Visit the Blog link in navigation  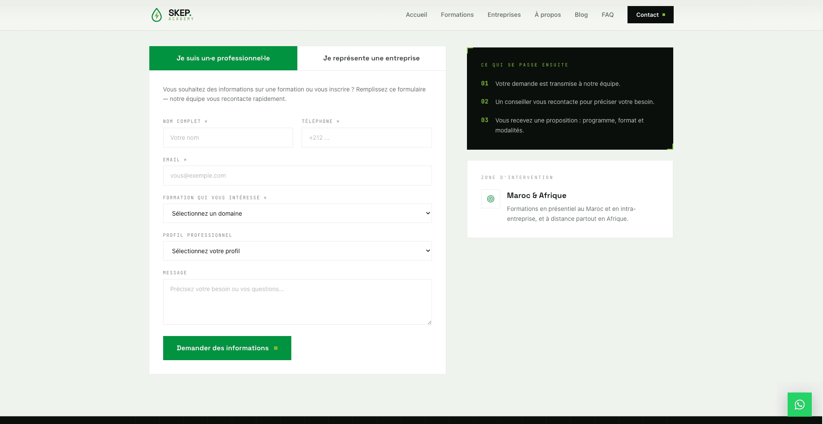(581, 15)
